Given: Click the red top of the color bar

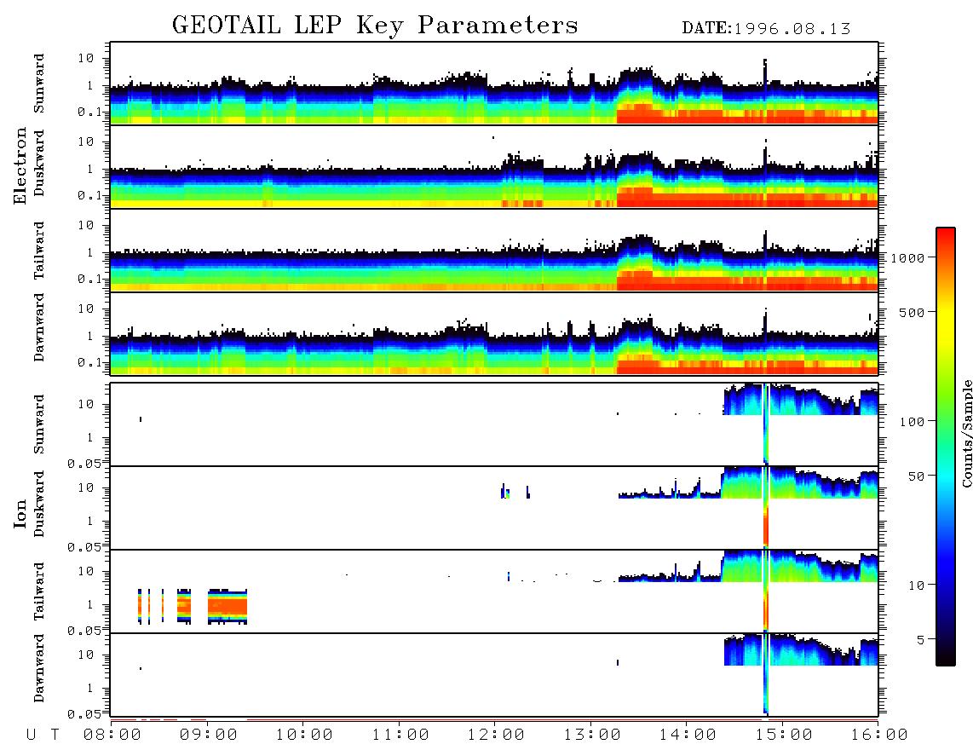Looking at the screenshot, I should 946,239.
